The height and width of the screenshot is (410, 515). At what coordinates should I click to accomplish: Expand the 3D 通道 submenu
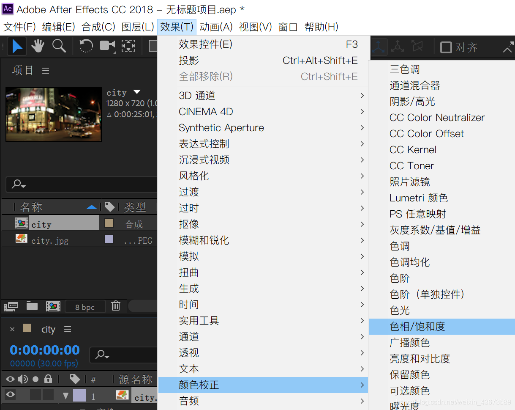(x=264, y=96)
